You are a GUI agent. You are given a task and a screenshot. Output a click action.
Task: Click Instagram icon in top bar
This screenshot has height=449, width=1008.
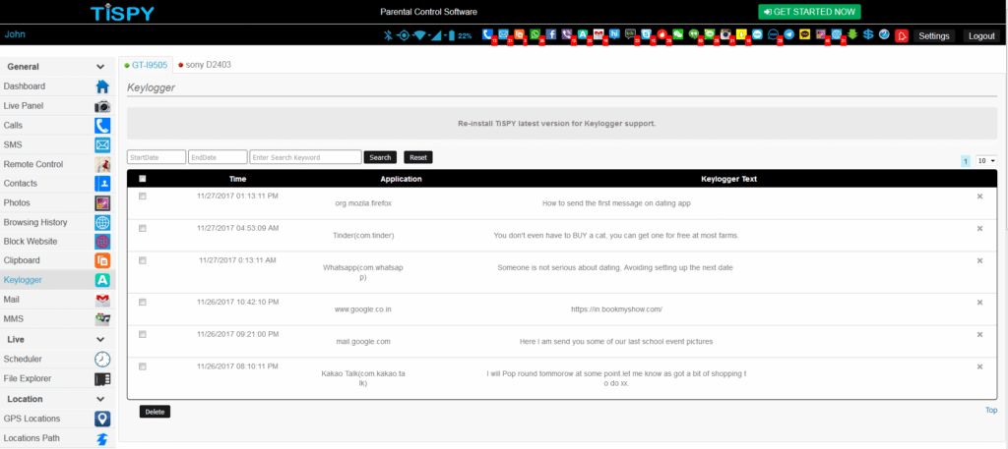(x=725, y=34)
